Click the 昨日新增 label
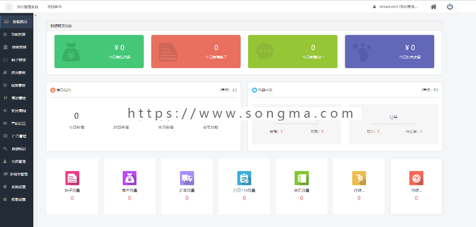 pyautogui.click(x=121, y=127)
